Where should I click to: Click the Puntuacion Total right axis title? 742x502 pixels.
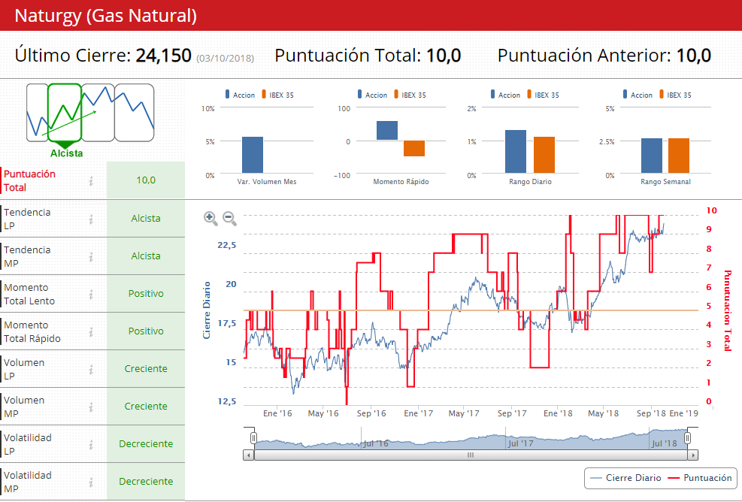pos(728,310)
